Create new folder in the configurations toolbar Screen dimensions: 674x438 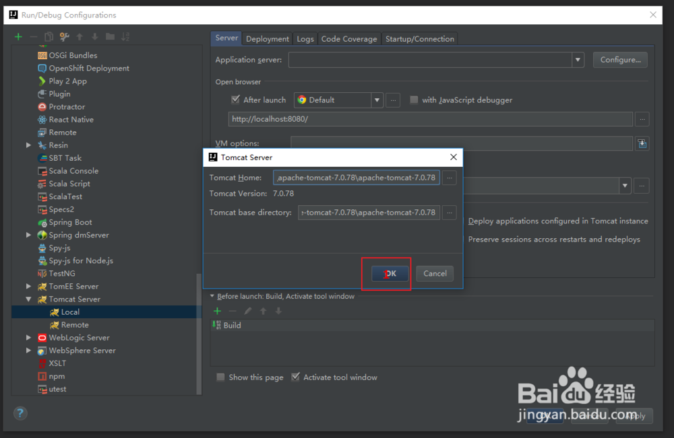tap(110, 37)
